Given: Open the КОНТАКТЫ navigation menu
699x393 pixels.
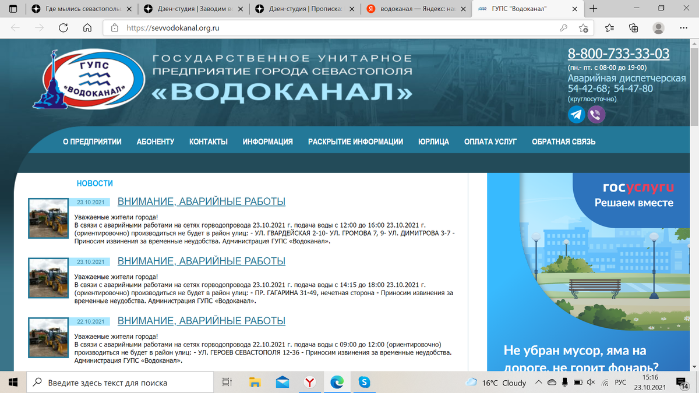Looking at the screenshot, I should coord(208,140).
